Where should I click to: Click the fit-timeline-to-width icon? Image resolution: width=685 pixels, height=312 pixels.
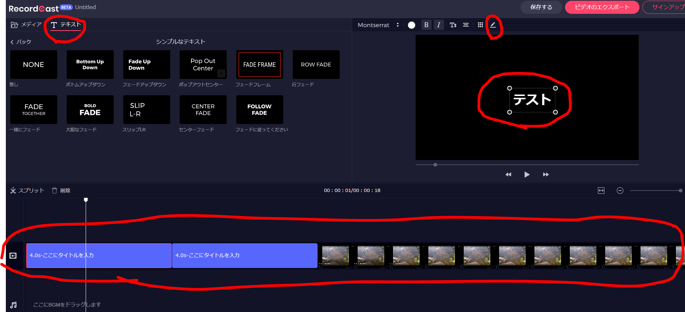point(601,191)
